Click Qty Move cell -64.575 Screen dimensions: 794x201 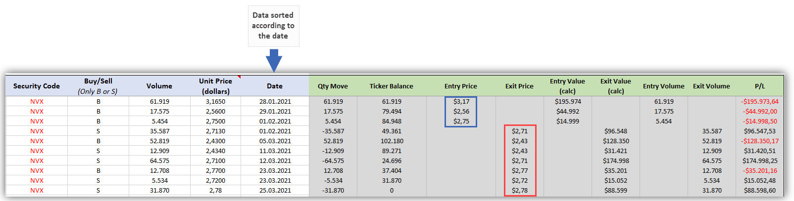click(x=333, y=161)
